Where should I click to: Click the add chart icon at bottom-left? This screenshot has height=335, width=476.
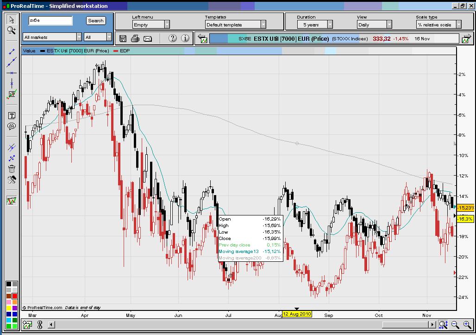click(x=27, y=325)
